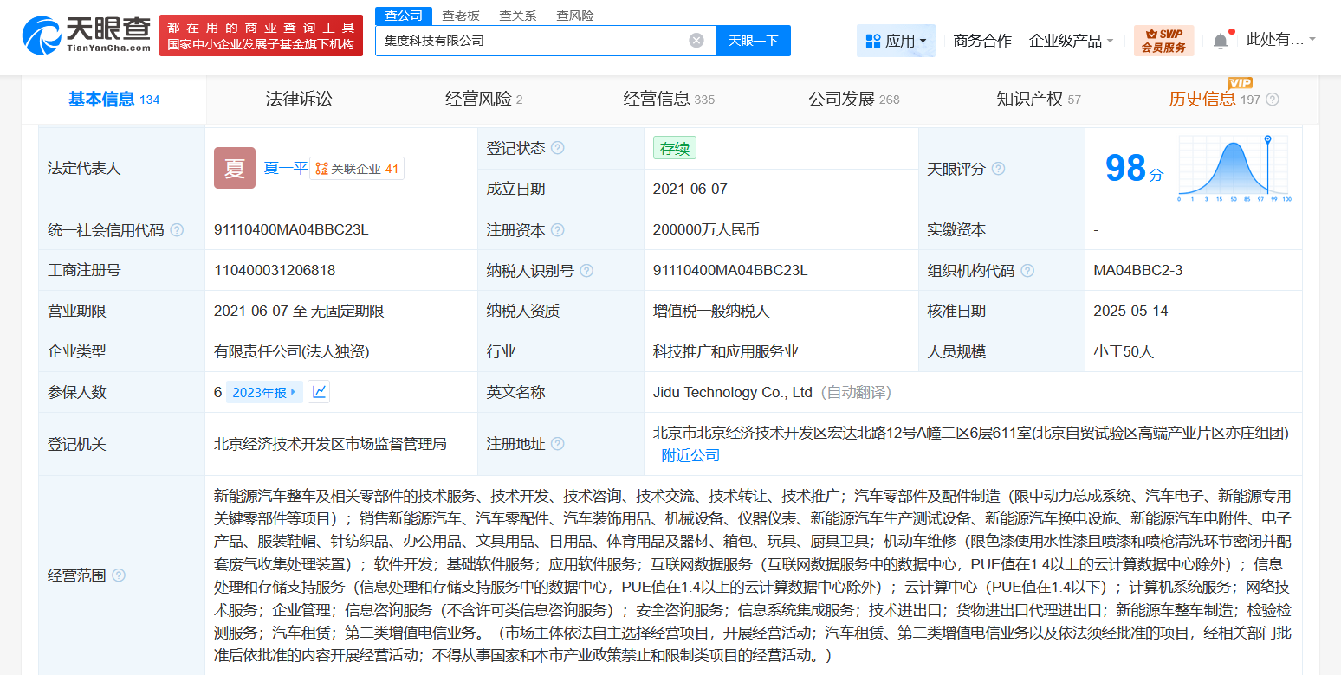This screenshot has width=1341, height=675.
Task: Click the trend chart icon next to 2023年报
Action: 318,391
